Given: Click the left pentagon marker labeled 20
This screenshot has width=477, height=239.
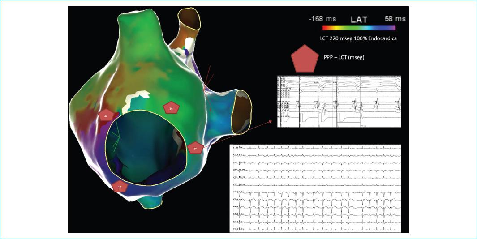Looking at the screenshot, I should coord(106,115).
